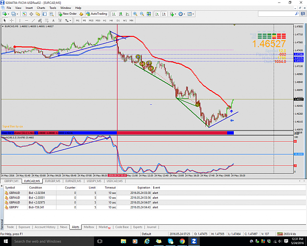Image resolution: width=307 pixels, height=246 pixels.
Task: Open the Account History terminal tab
Action: coord(45,227)
